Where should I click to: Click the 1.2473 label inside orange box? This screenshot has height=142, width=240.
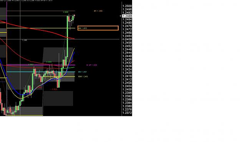point(83,28)
